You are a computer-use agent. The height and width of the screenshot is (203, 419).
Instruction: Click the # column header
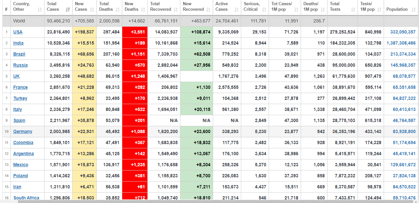(x=6, y=7)
